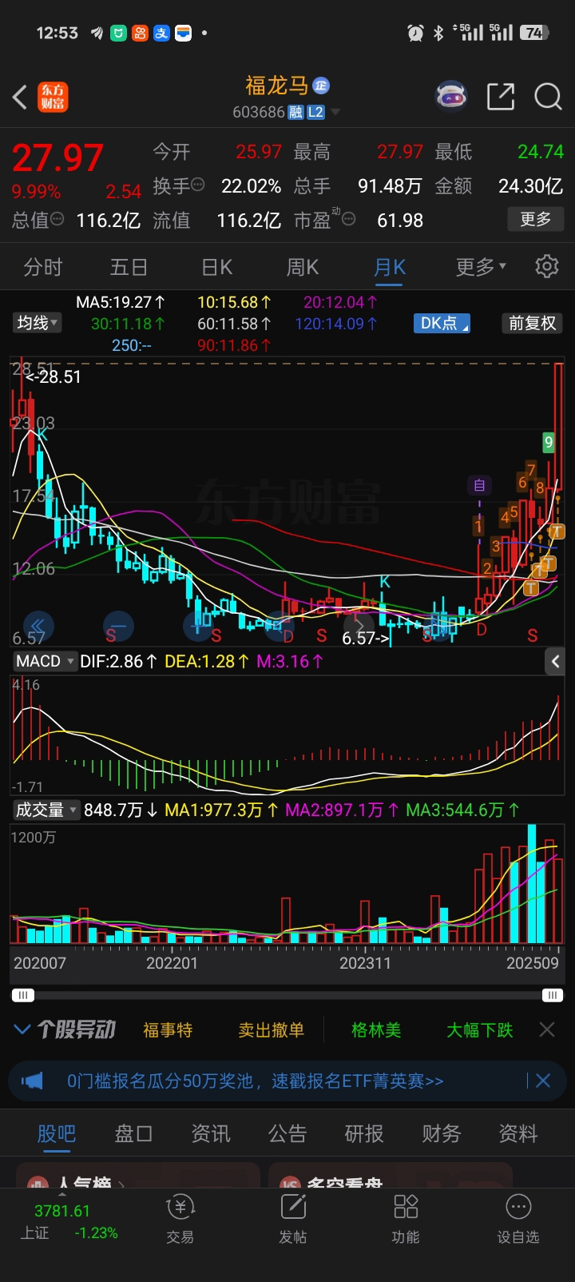Tap the 企 badge beside 福龙马
The width and height of the screenshot is (575, 1282).
pos(321,86)
